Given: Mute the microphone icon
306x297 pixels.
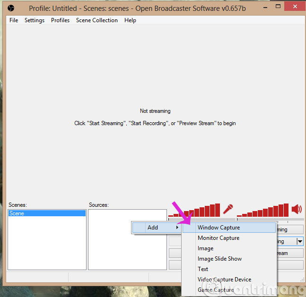Looking at the screenshot, I should click(x=228, y=209).
